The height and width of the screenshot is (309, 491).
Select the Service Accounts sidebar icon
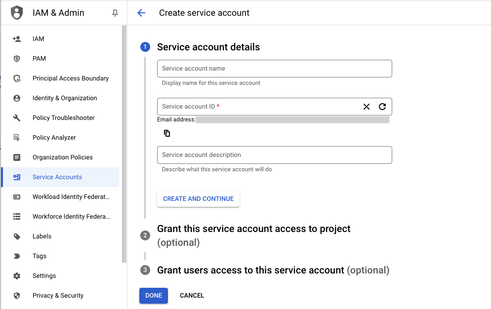pyautogui.click(x=18, y=177)
